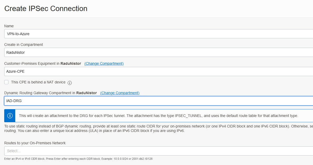Click the Routes to your On-Premises Network field

158,151
